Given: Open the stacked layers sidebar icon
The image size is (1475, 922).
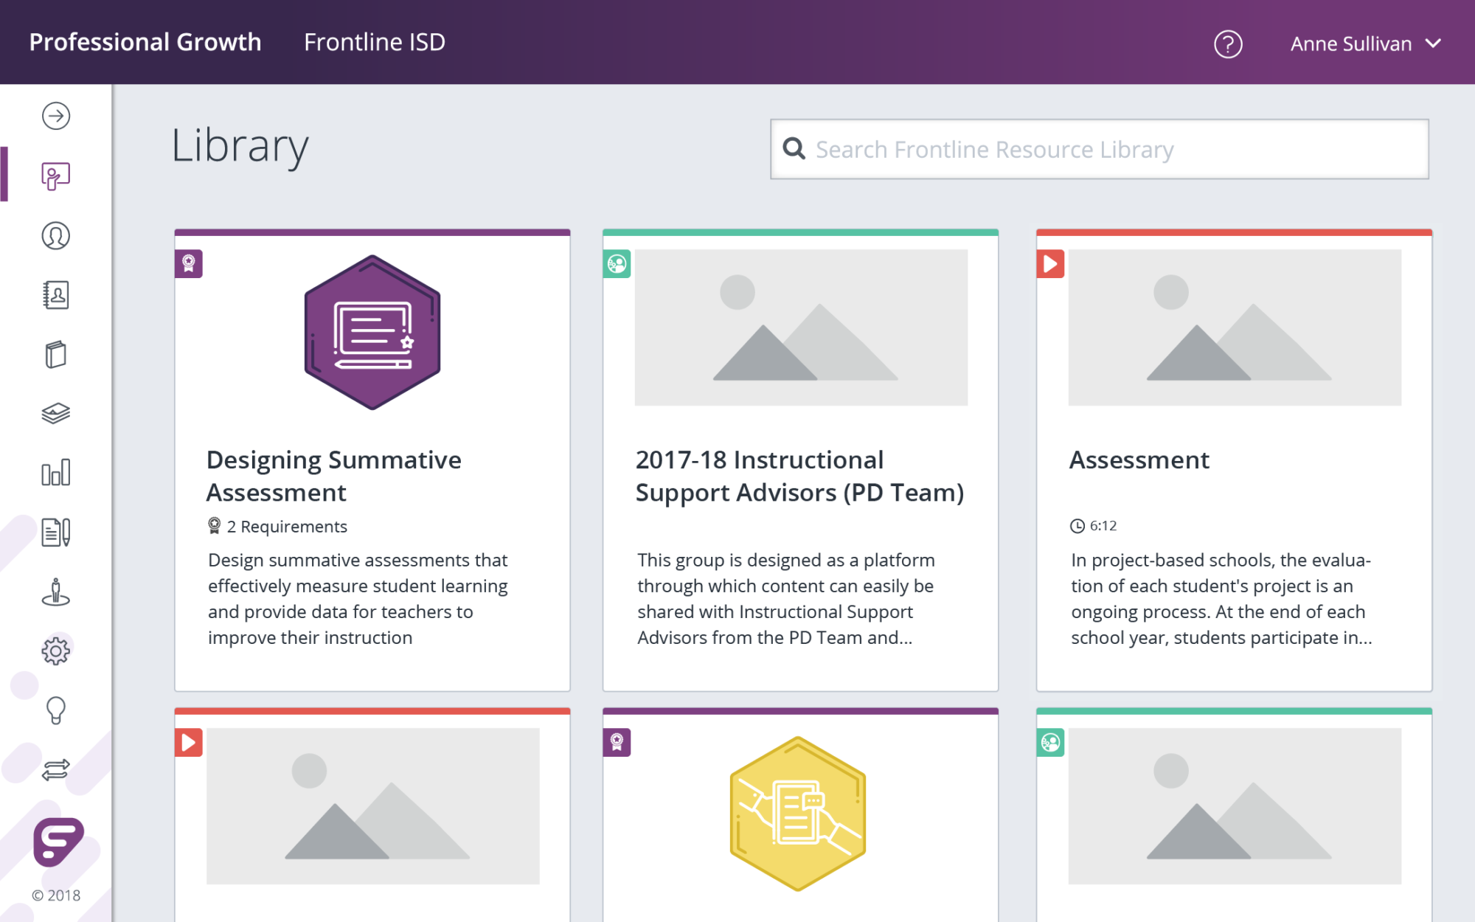Looking at the screenshot, I should click(x=56, y=413).
